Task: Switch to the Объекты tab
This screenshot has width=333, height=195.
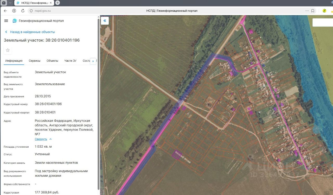Action: pos(52,61)
